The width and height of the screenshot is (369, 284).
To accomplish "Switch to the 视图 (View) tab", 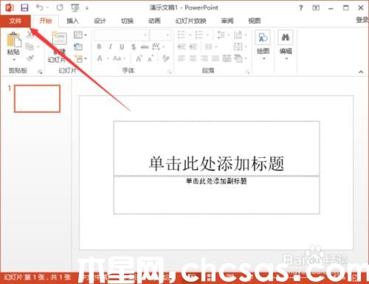I will pyautogui.click(x=255, y=21).
